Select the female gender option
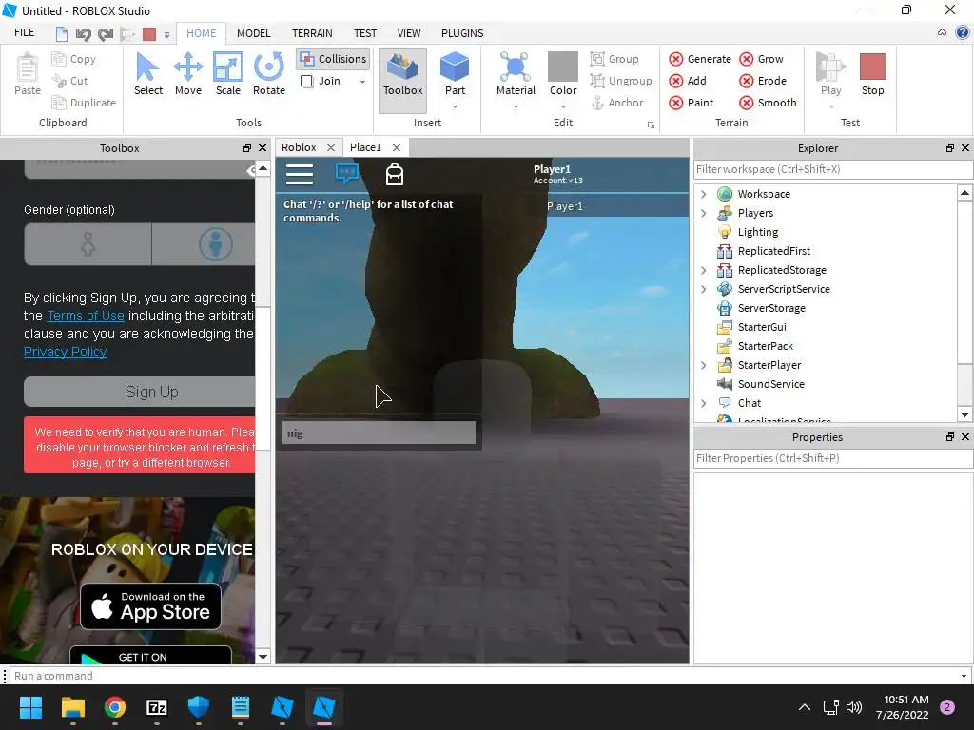The image size is (974, 730). point(88,244)
